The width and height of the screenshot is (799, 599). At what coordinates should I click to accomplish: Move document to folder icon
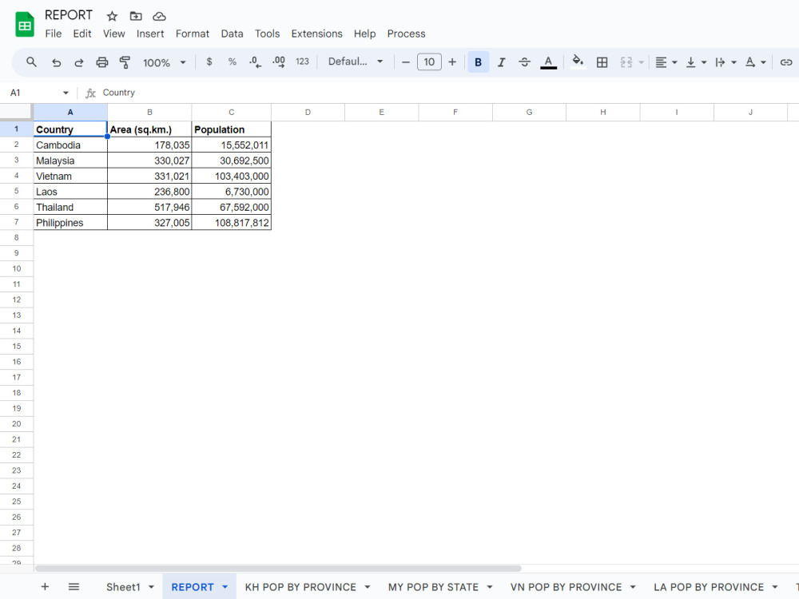point(136,16)
